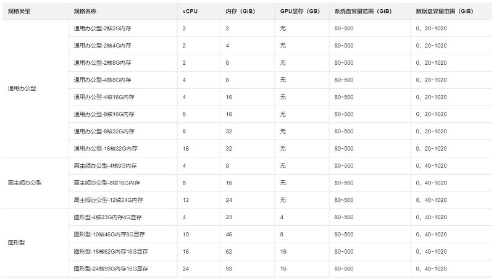Select the 通用办公型 category cell

[22, 88]
